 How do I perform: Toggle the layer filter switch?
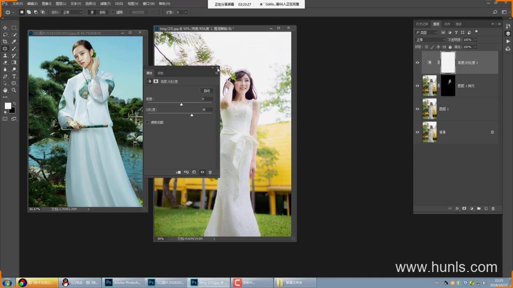[x=476, y=32]
